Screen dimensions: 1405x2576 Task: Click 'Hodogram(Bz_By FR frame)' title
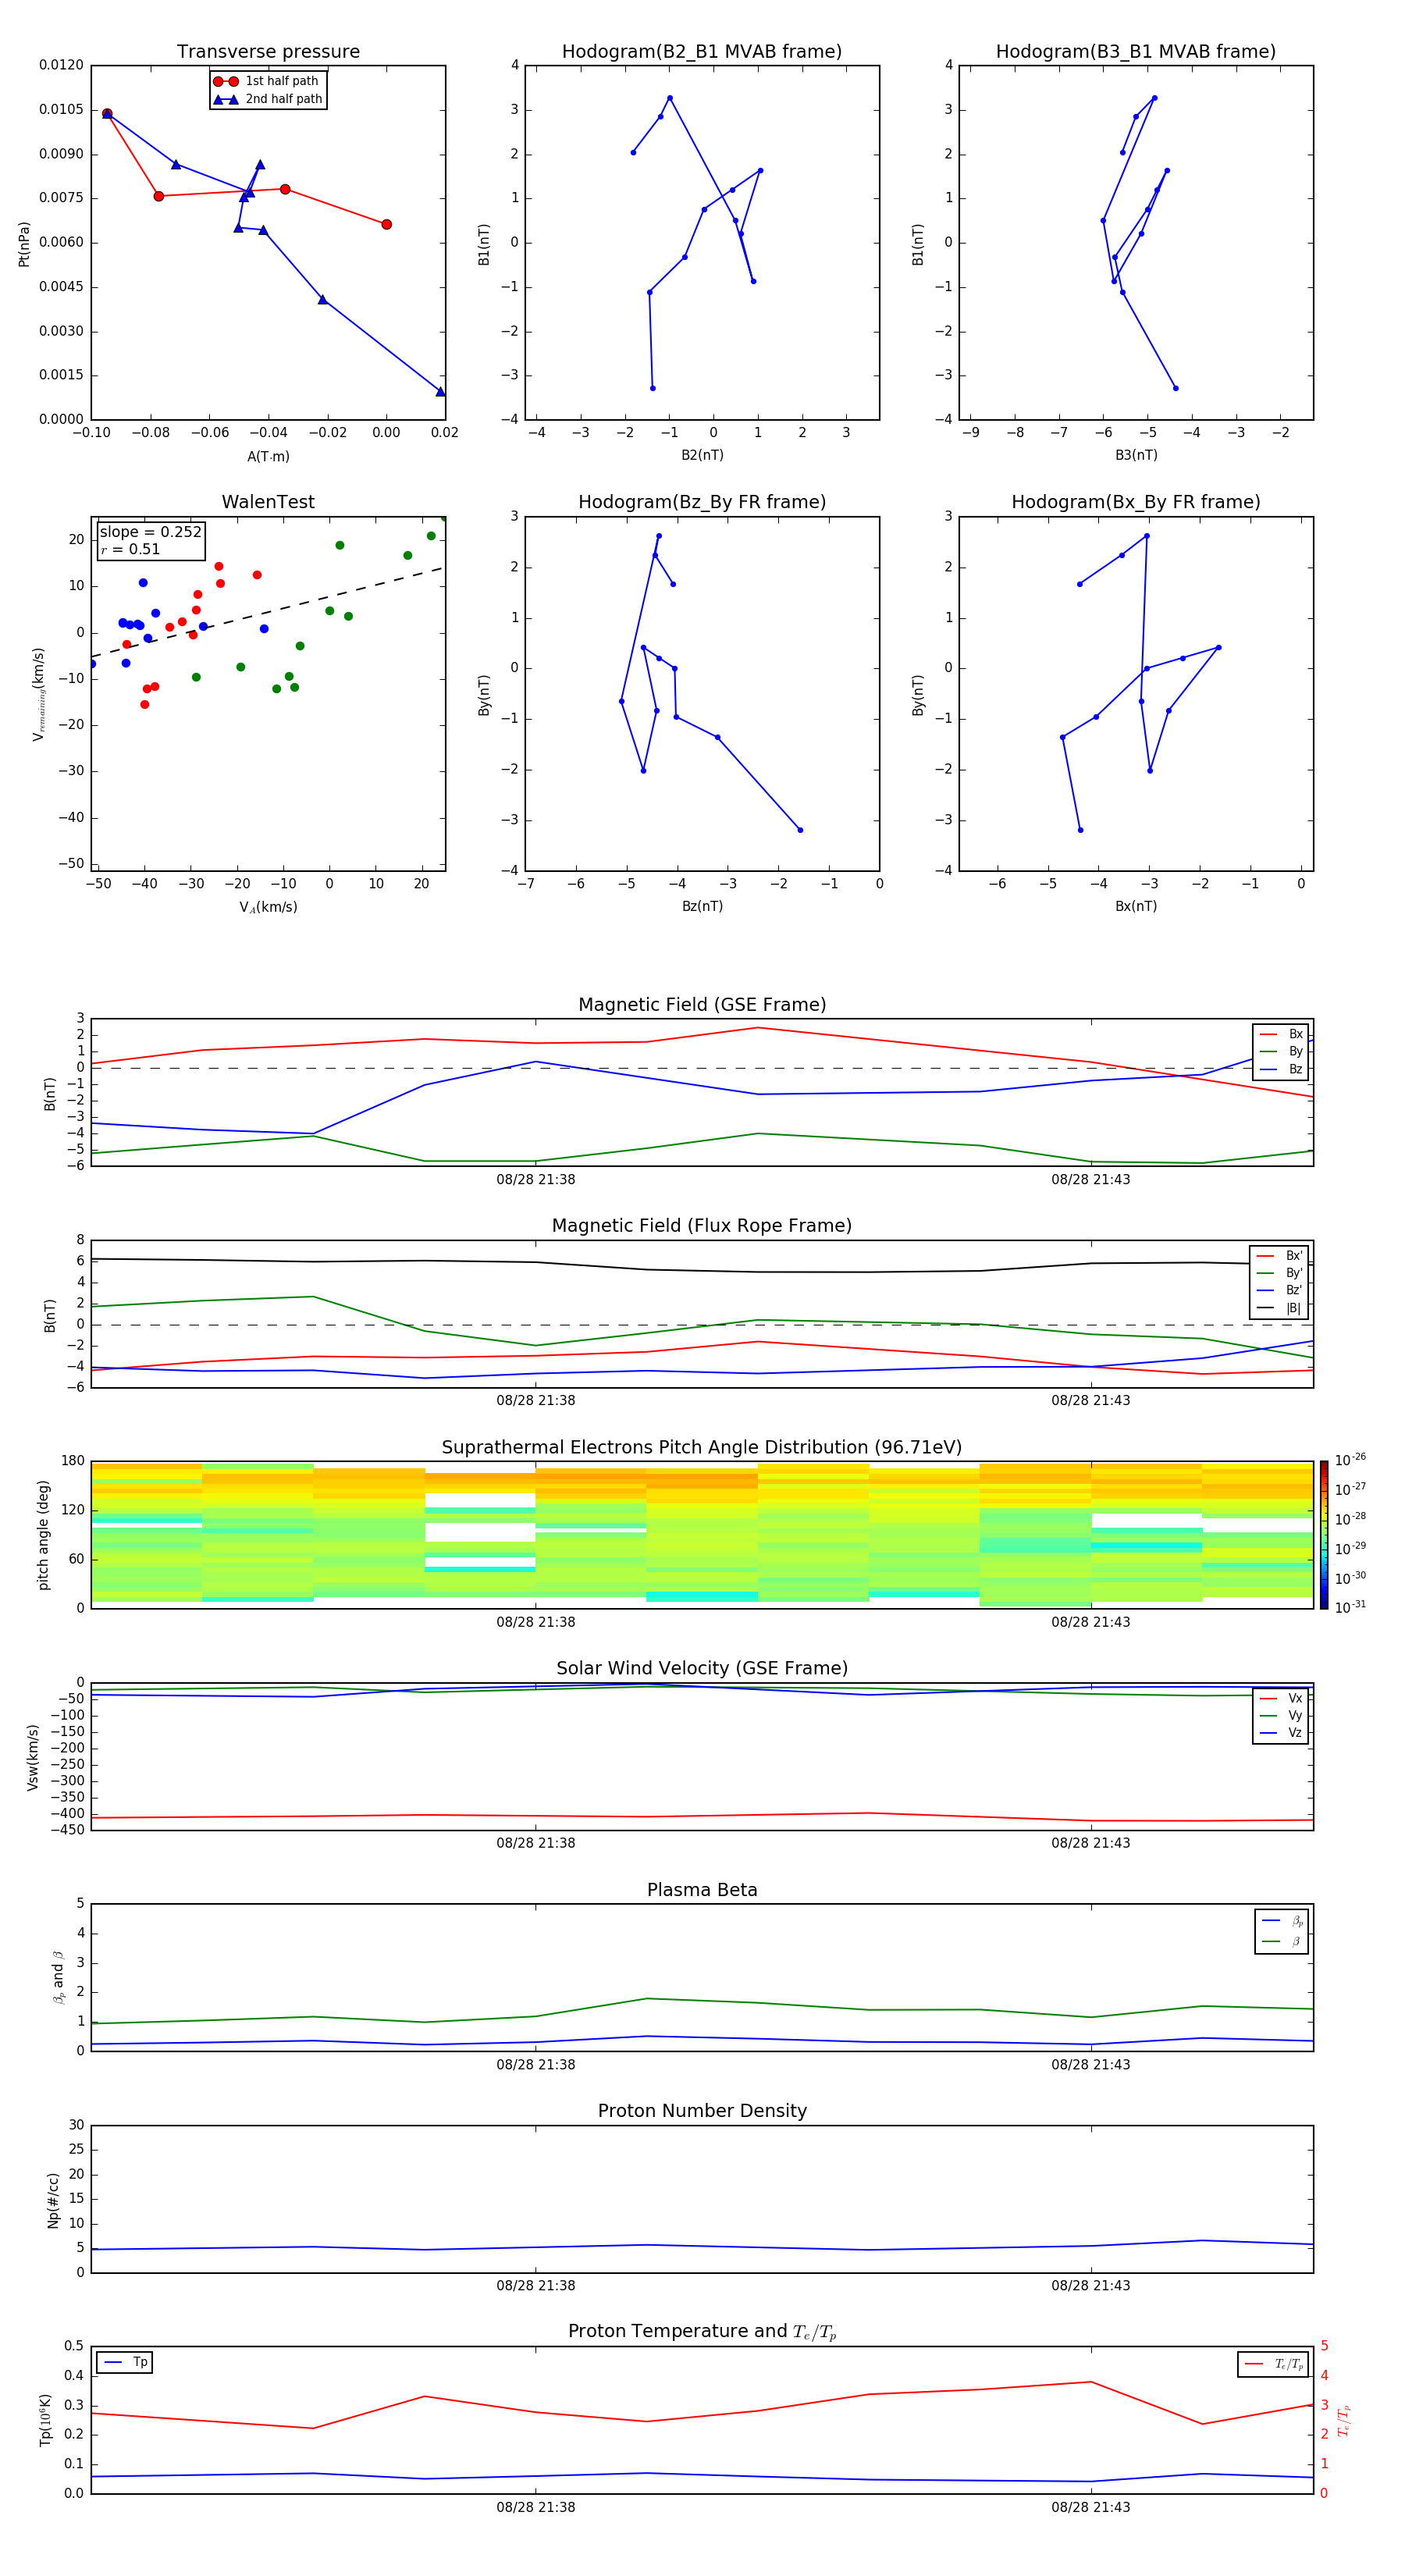click(702, 502)
